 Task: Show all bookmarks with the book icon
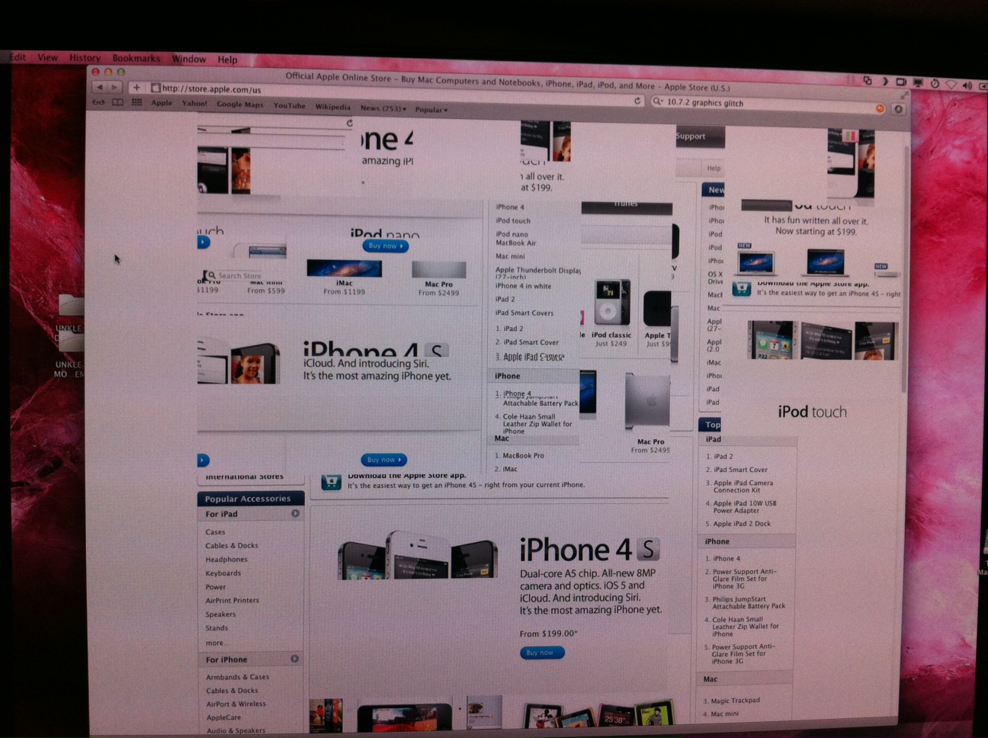117,101
